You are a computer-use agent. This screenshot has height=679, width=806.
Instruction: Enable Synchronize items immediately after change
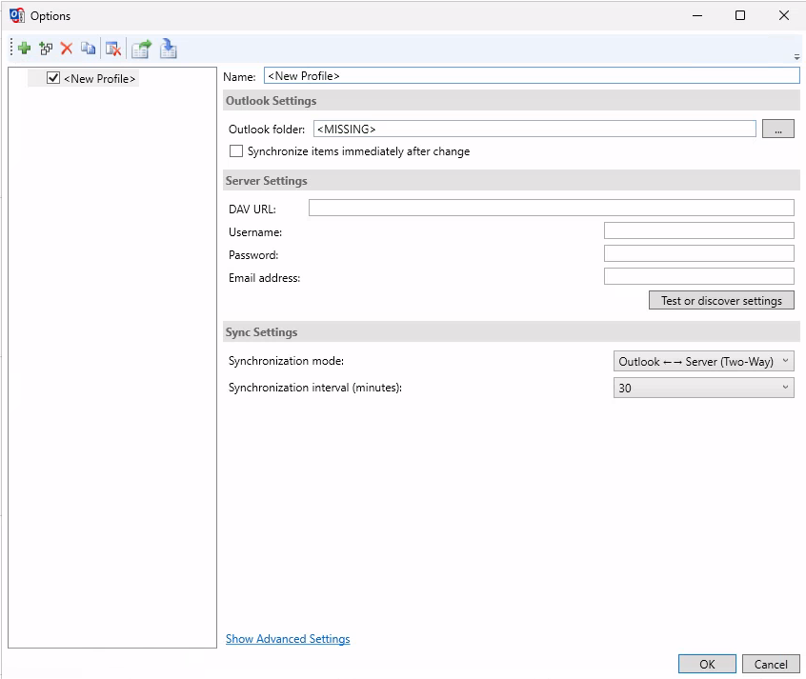coord(236,151)
